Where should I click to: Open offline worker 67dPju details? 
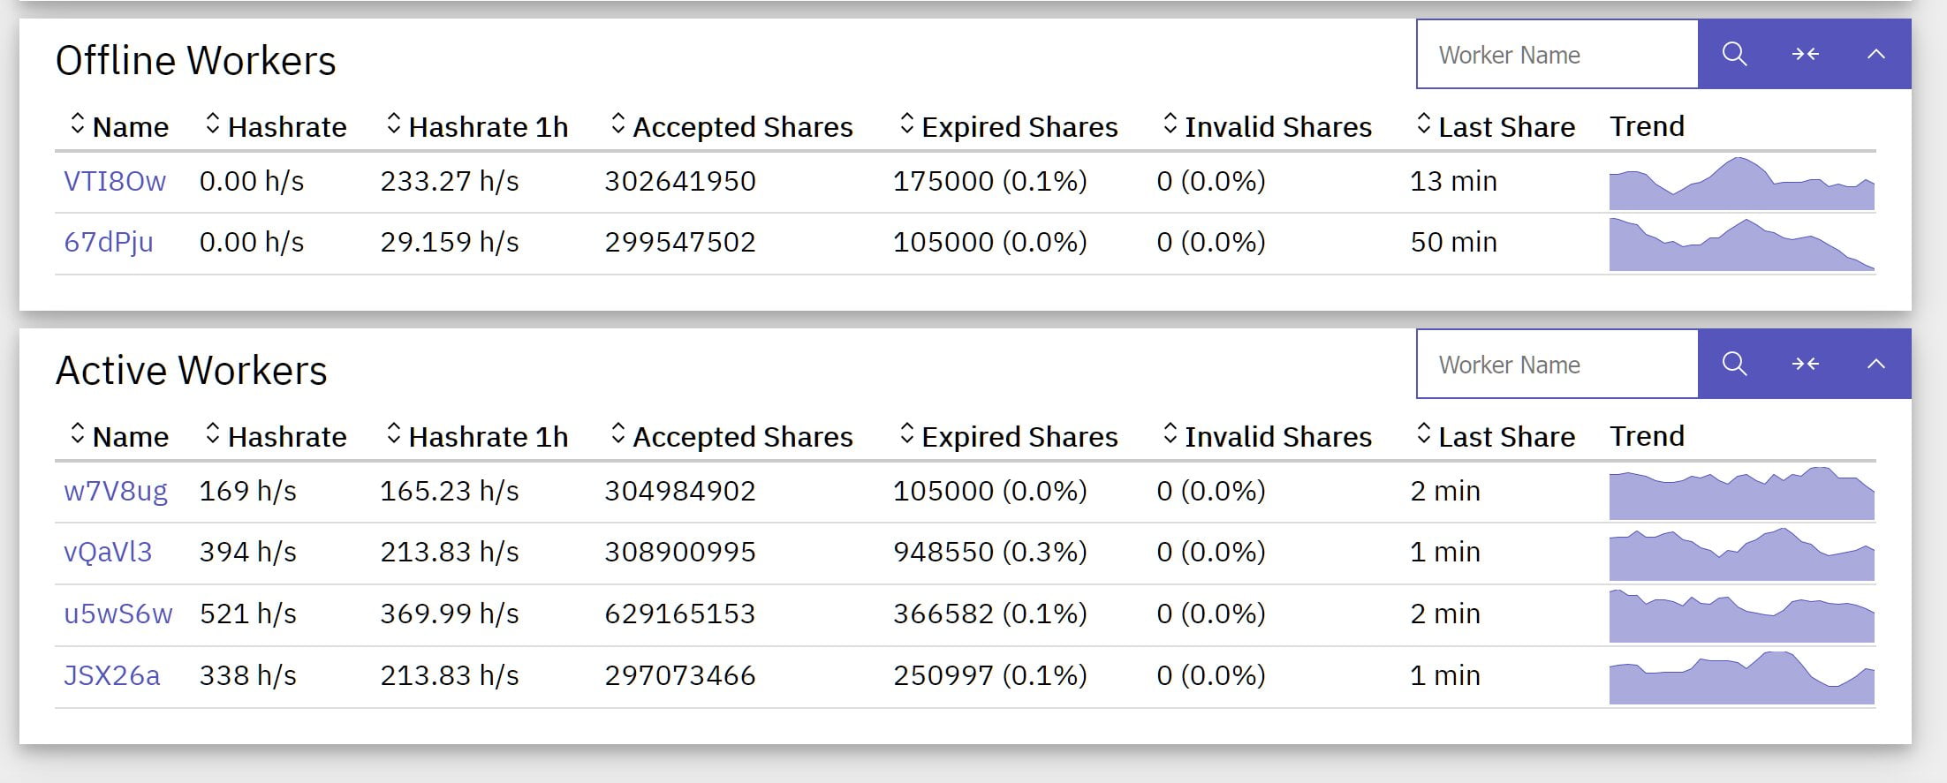(x=109, y=242)
